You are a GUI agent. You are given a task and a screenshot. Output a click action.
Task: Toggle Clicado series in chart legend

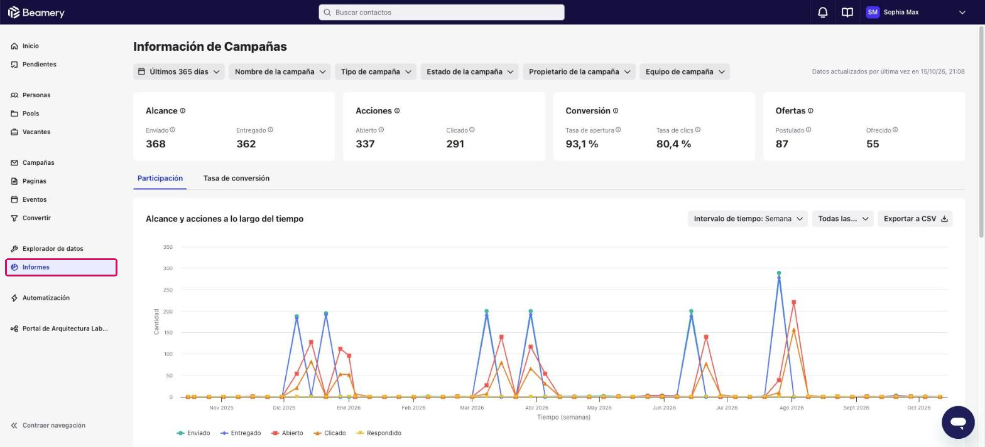click(x=330, y=433)
